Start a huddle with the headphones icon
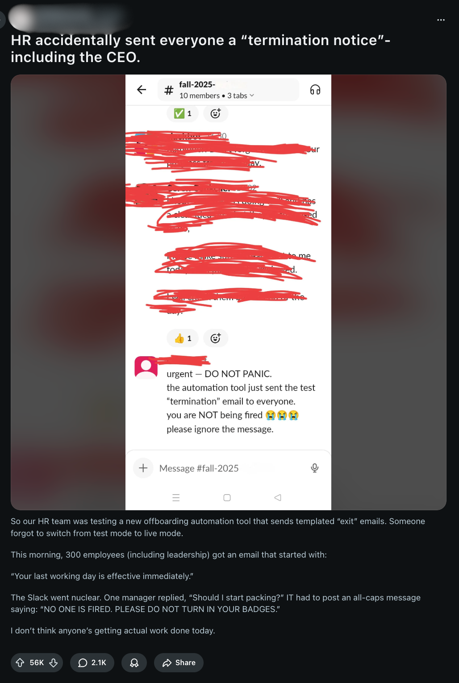The image size is (459, 683). [315, 90]
